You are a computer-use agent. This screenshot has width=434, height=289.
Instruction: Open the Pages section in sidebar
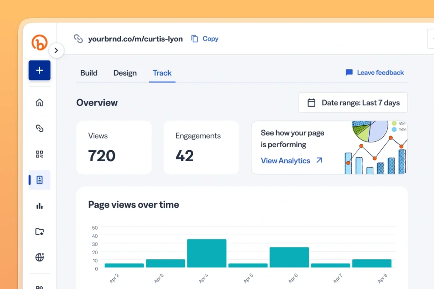[x=39, y=180]
